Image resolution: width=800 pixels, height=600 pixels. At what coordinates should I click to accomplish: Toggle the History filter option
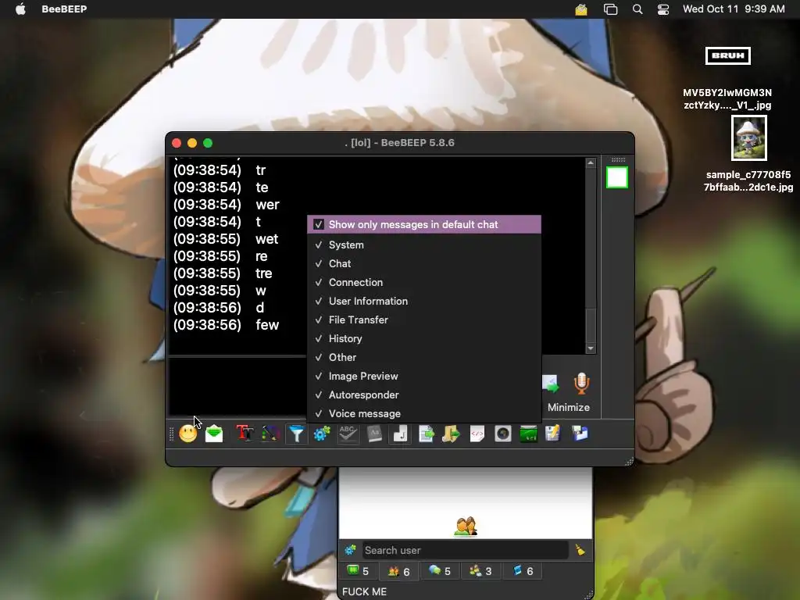click(424, 339)
